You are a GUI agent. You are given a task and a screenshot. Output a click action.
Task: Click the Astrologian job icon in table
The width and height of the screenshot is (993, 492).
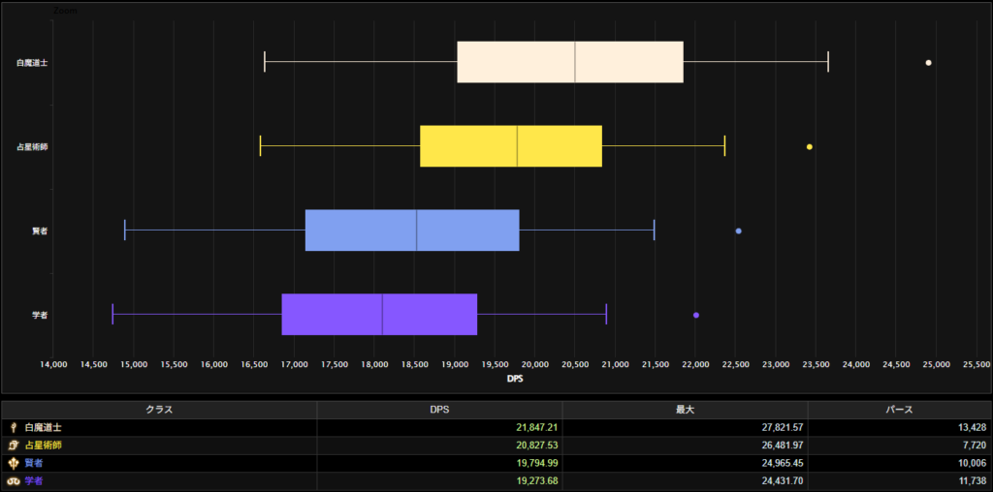(x=14, y=446)
